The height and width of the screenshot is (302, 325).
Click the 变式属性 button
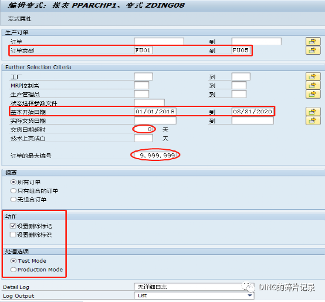pyautogui.click(x=20, y=19)
